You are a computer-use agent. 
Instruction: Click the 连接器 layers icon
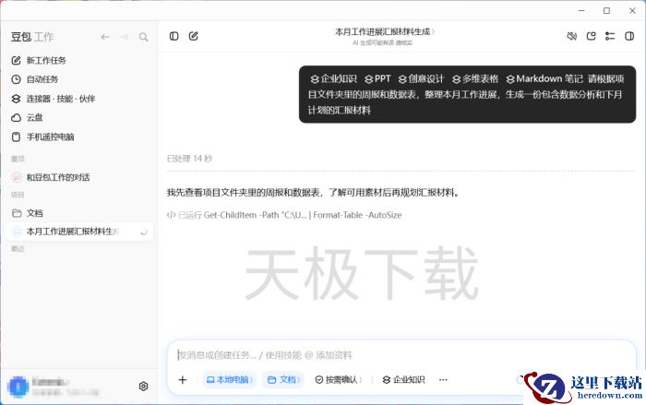[x=16, y=99]
